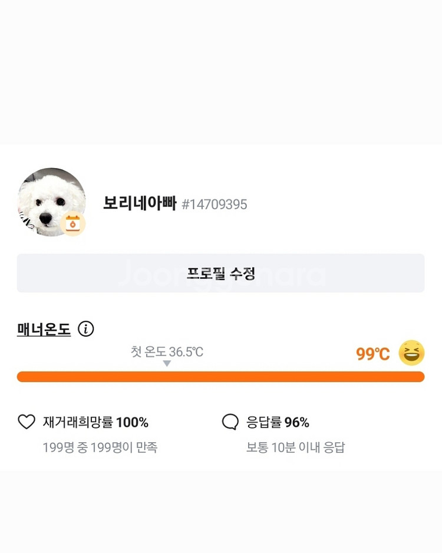The image size is (442, 553).
Task: Click the 보통 10분 이내 응답 text
Action: 295,447
